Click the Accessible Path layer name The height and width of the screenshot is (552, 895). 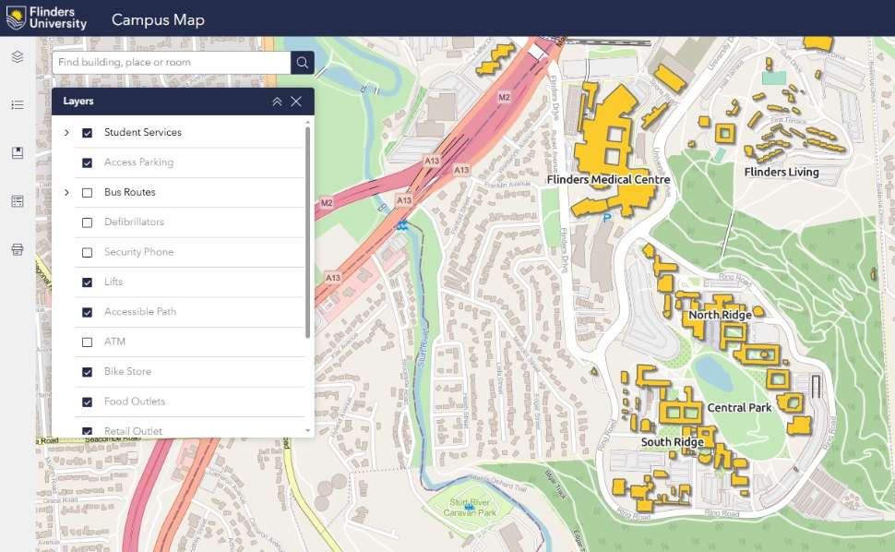pos(140,312)
